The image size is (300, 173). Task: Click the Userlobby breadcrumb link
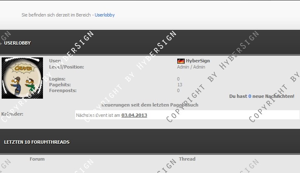coord(105,15)
